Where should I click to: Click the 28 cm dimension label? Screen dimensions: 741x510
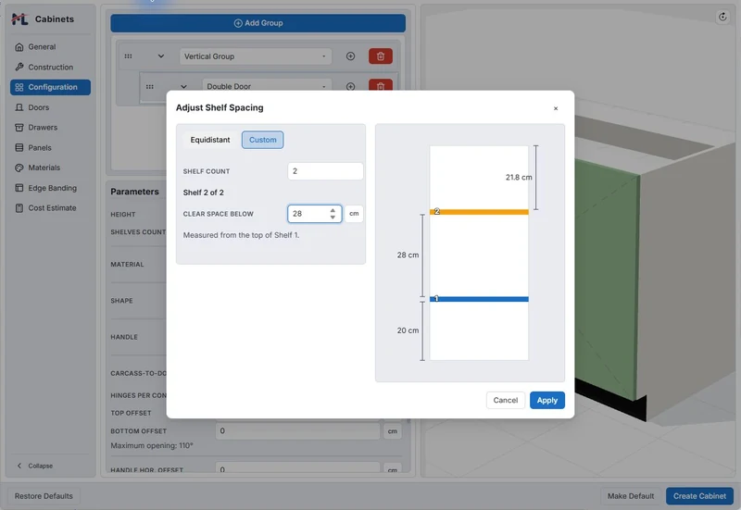coord(408,255)
